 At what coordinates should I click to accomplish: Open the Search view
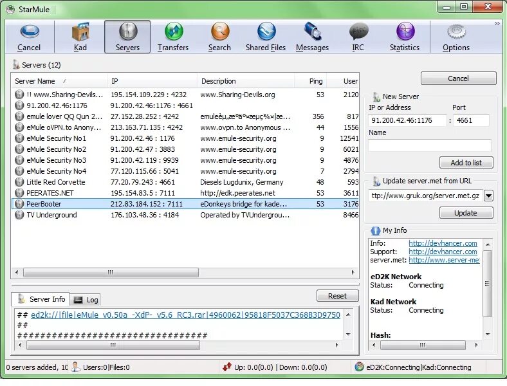[219, 37]
